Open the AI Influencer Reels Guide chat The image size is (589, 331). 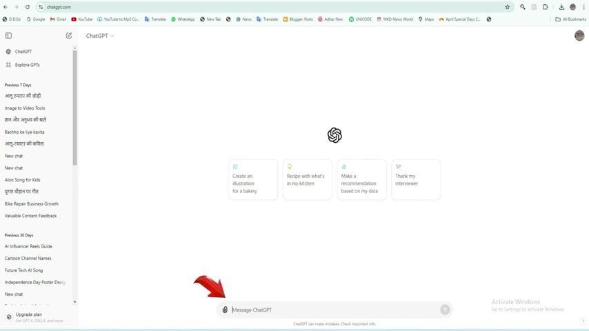tap(28, 246)
